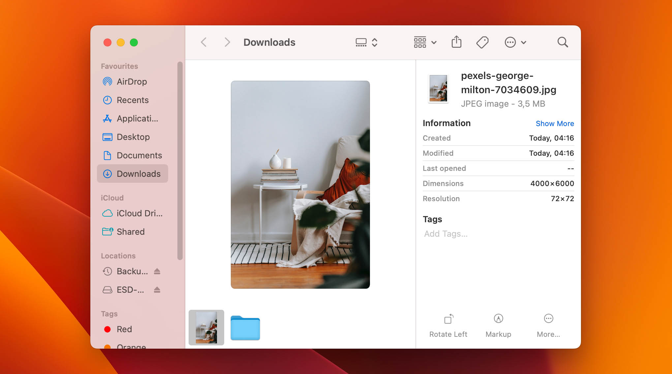Navigate back using the back arrow

(x=204, y=42)
